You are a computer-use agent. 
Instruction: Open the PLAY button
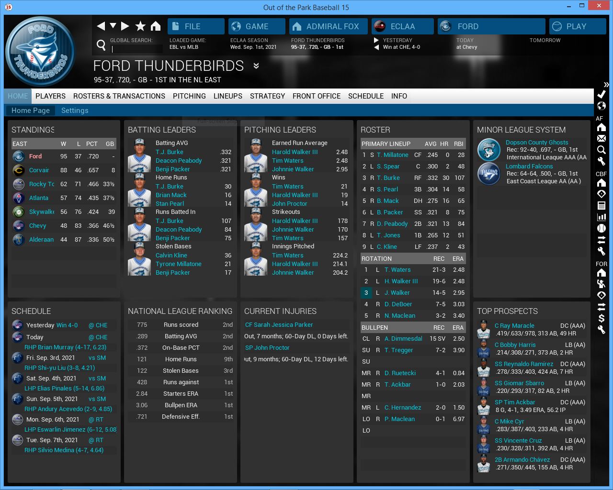pyautogui.click(x=577, y=26)
